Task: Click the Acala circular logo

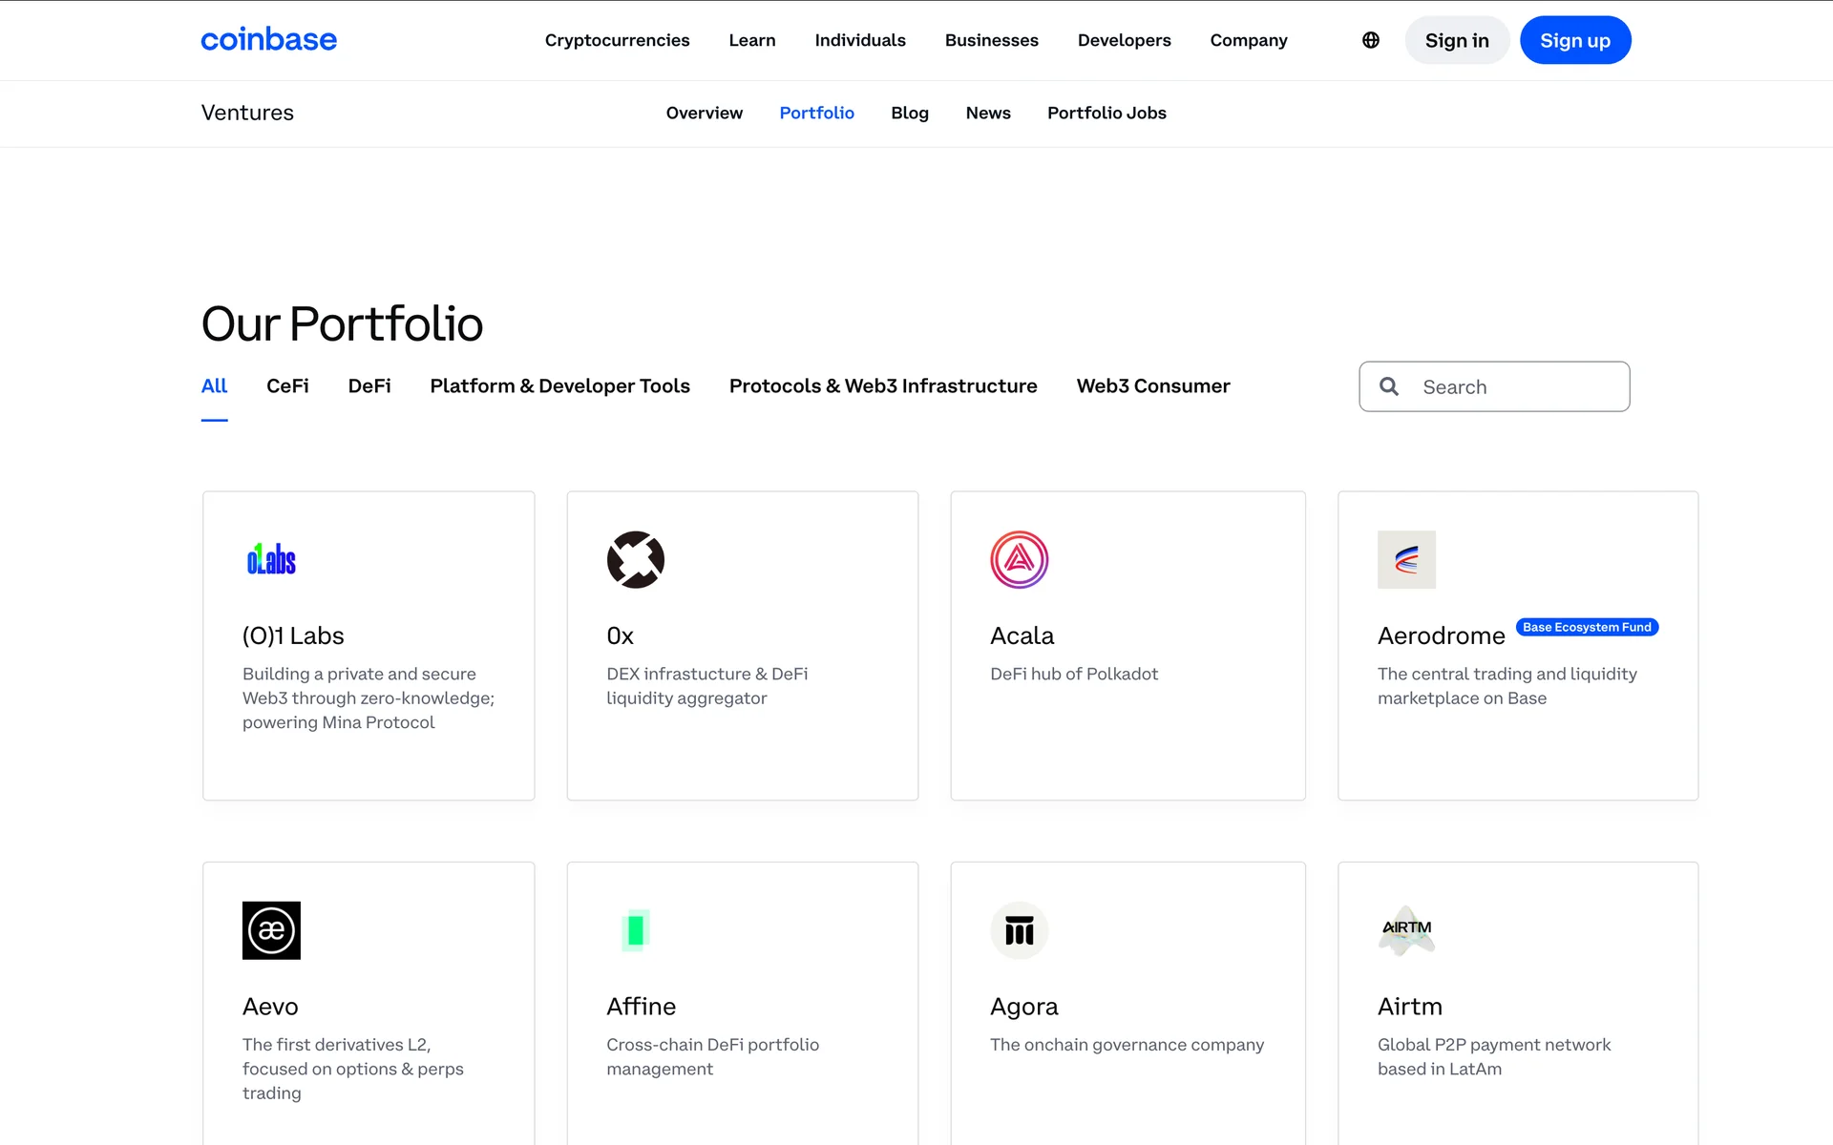Action: click(x=1019, y=559)
